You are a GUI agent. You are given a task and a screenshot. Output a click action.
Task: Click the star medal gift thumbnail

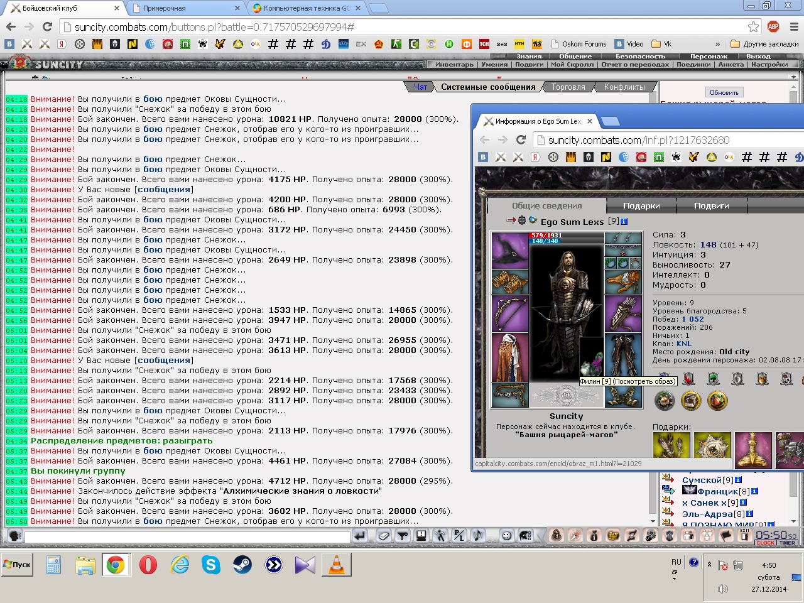712,446
